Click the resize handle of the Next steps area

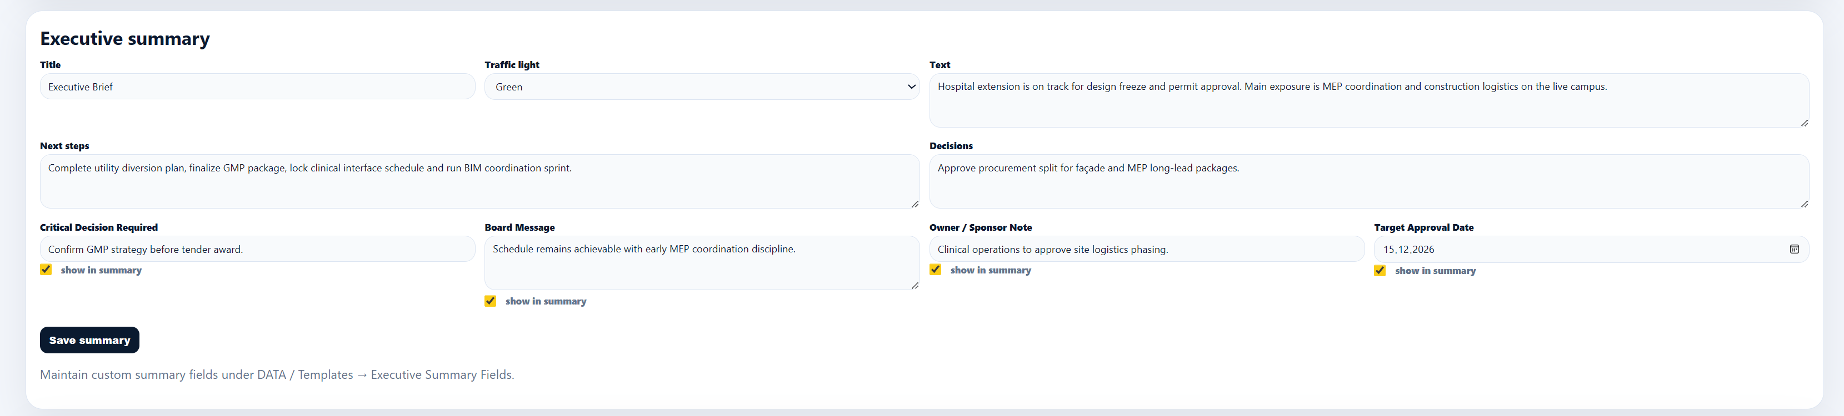915,204
